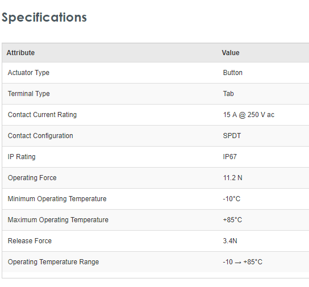Click the Tab terminal value
309x287 pixels.
point(228,94)
